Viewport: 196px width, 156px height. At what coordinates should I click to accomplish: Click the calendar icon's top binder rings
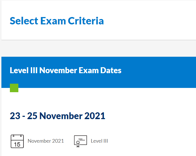coord(17,136)
